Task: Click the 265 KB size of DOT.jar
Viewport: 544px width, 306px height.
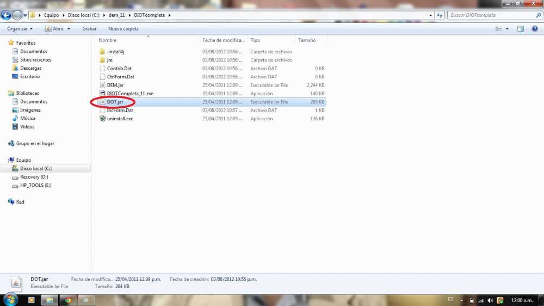Action: point(317,102)
